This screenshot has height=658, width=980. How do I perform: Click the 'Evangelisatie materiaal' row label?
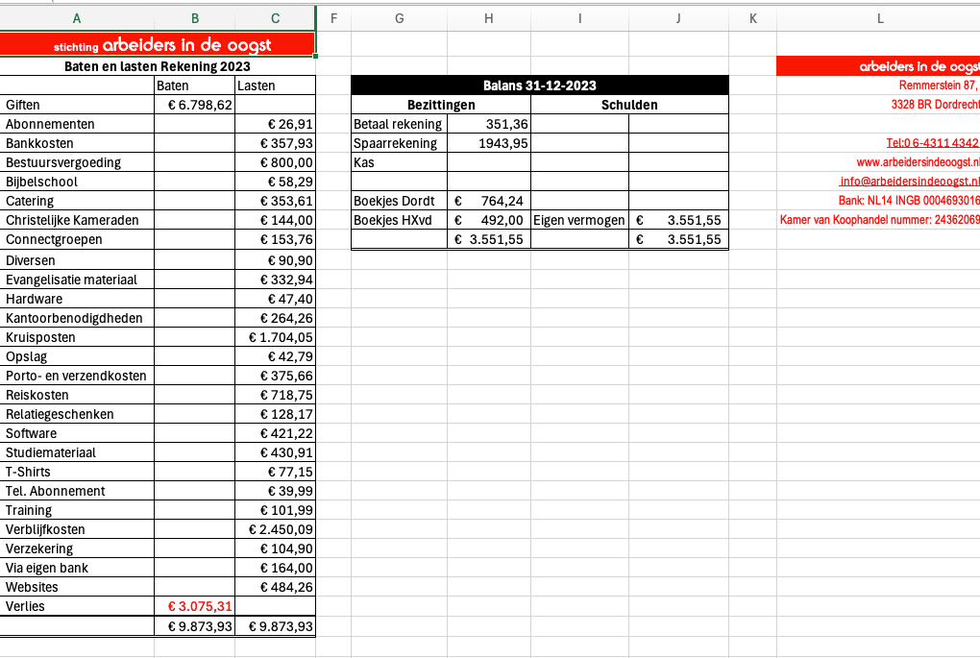71,280
